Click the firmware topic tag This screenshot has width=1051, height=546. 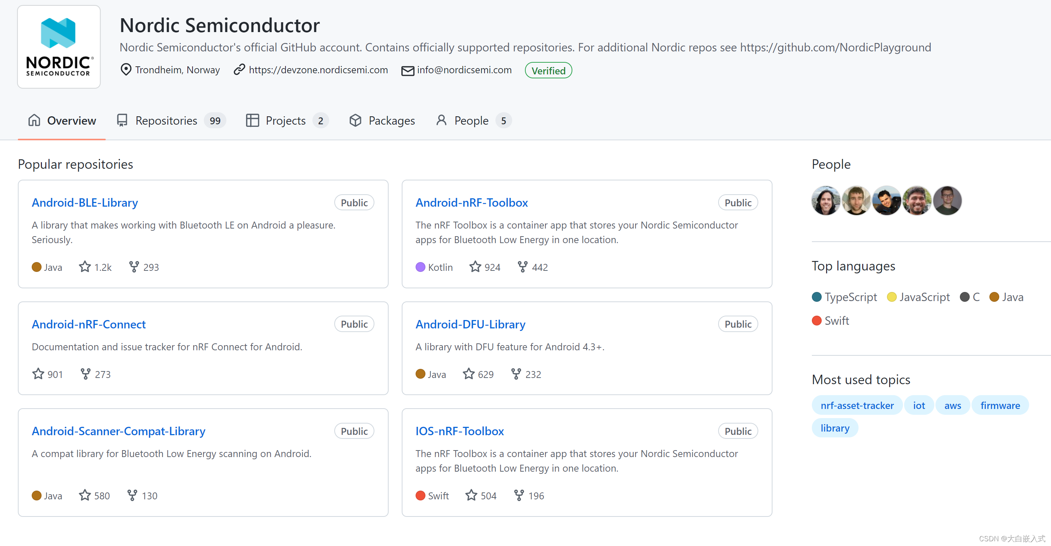[x=1000, y=405]
